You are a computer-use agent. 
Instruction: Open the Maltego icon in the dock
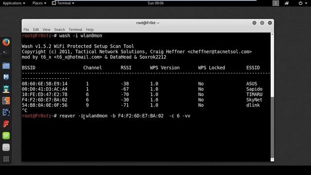(6, 112)
